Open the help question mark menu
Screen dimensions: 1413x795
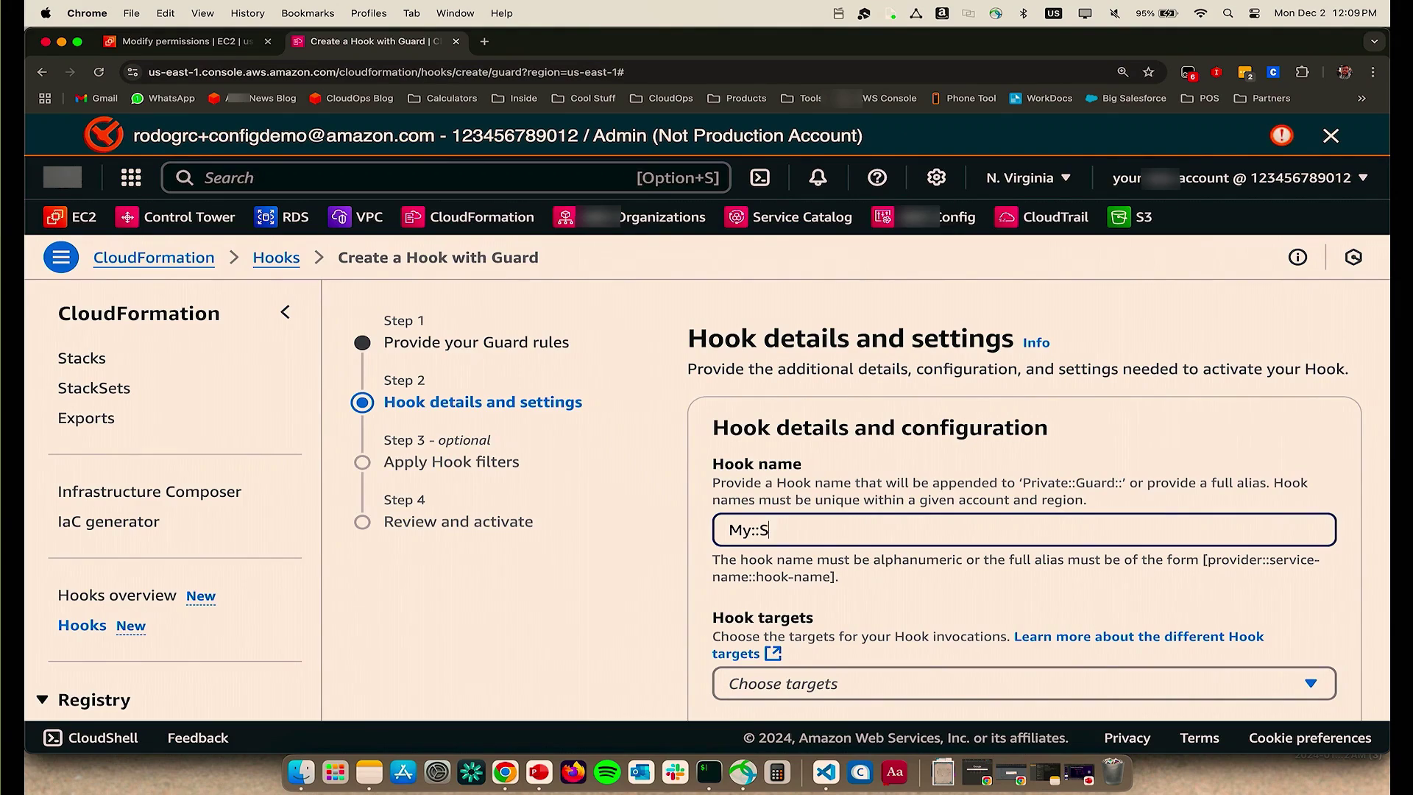coord(877,177)
